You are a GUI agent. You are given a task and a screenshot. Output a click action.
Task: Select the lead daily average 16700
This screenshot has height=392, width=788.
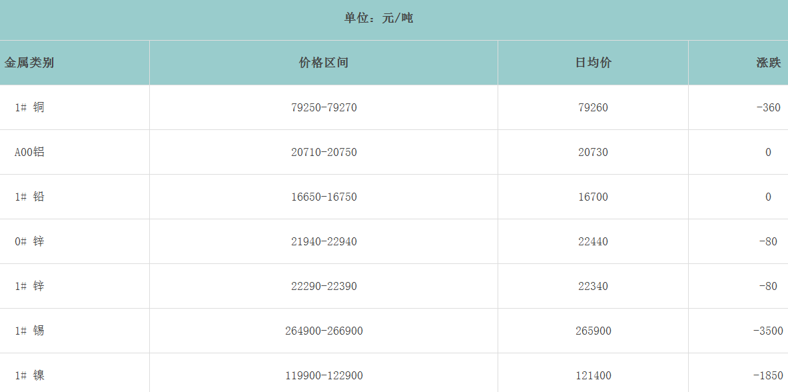593,197
